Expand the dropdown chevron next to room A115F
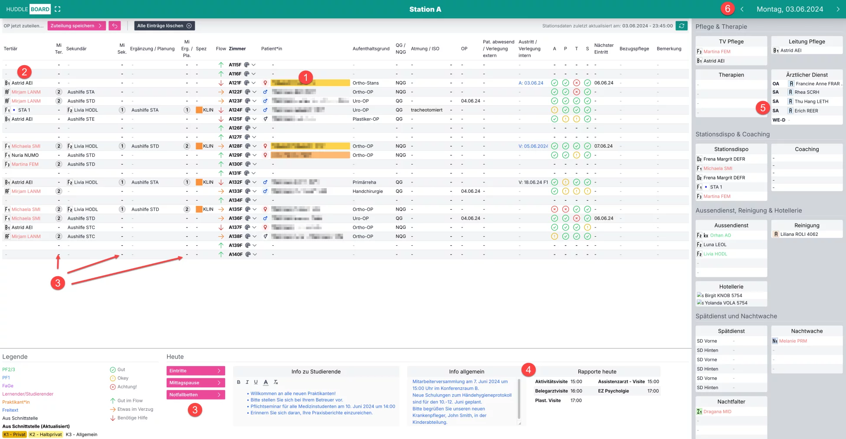 tap(253, 65)
